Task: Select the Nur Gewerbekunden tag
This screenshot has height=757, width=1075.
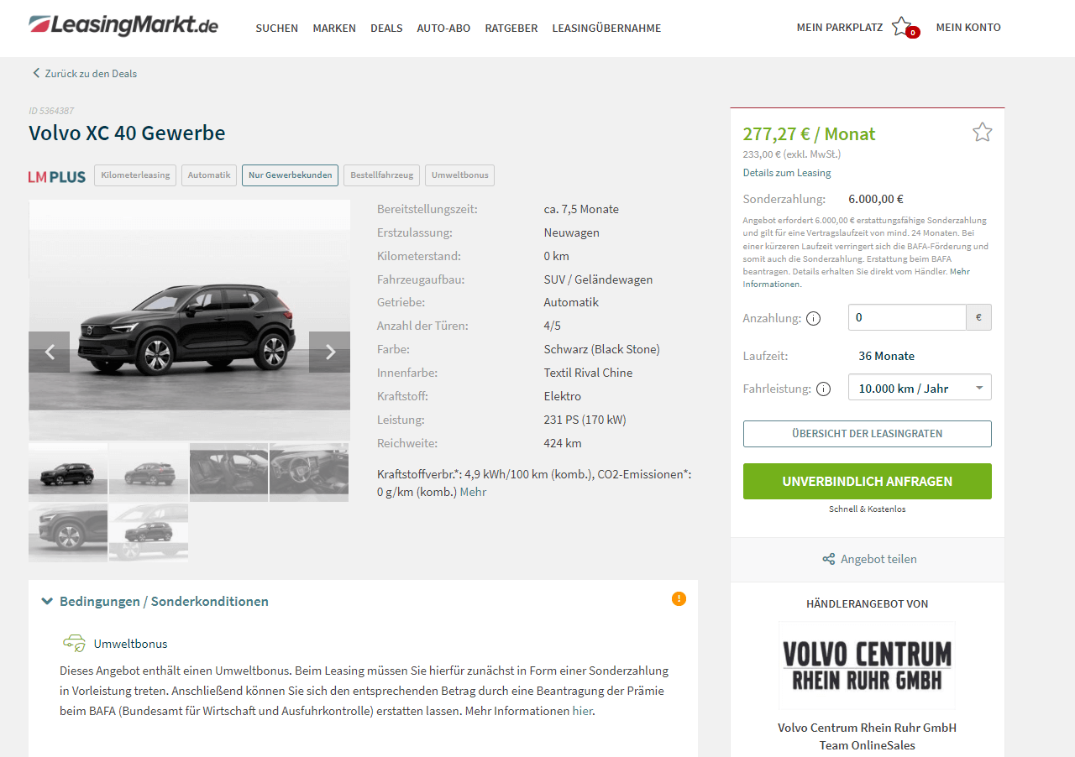Action: click(290, 175)
